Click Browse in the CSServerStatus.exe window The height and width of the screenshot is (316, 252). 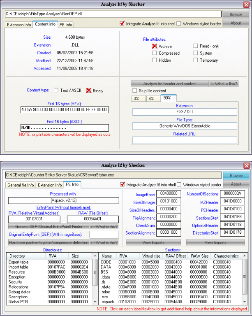[236, 175]
